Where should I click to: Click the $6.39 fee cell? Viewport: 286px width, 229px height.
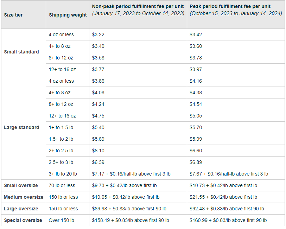tap(138, 162)
